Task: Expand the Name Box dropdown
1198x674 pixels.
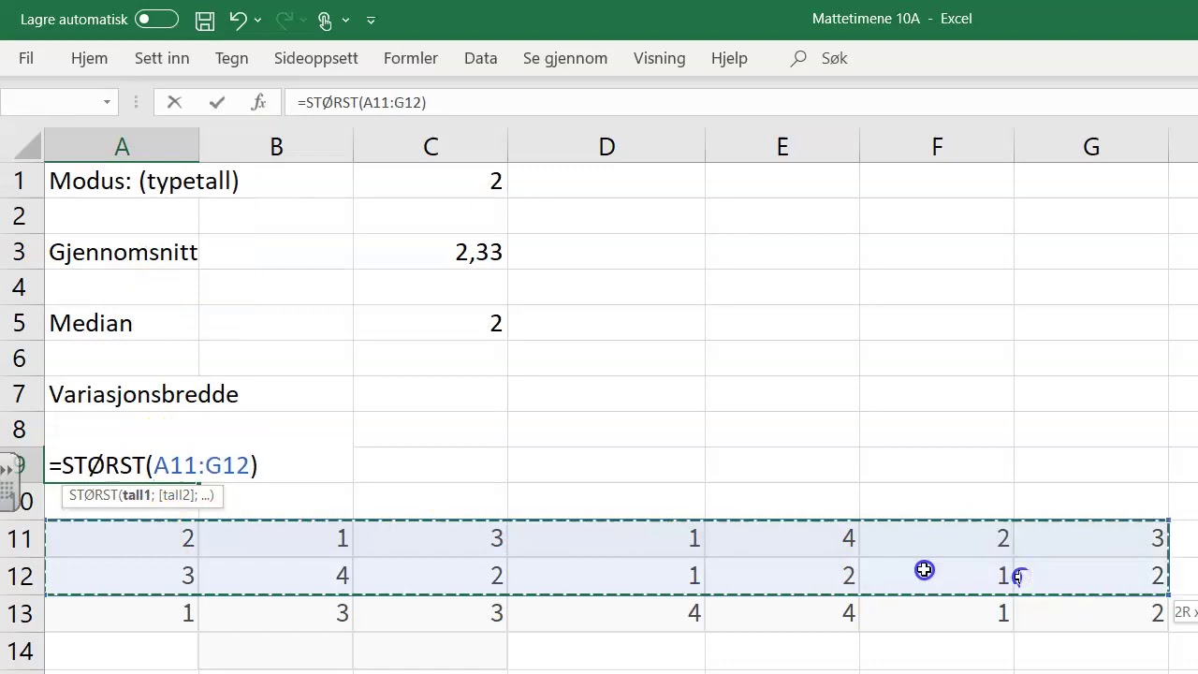Action: click(x=107, y=102)
